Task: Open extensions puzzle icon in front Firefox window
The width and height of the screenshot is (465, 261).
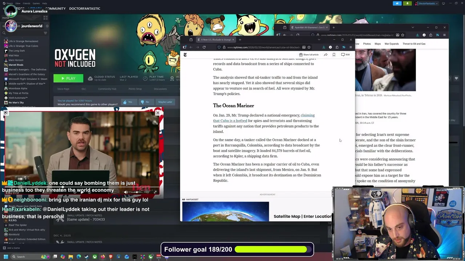Action: [337, 47]
